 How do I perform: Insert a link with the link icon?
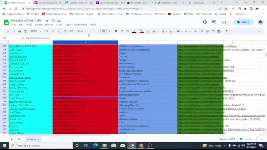[195, 31]
